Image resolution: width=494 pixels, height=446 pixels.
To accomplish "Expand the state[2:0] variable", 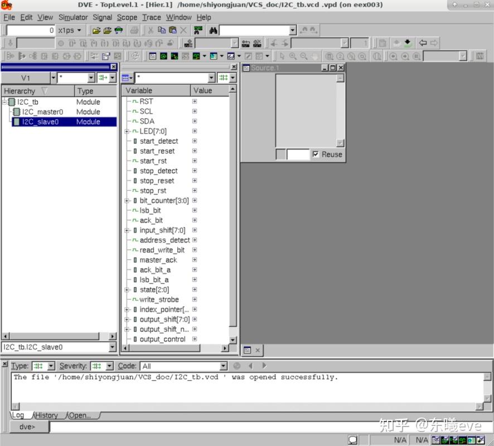I will pos(127,290).
